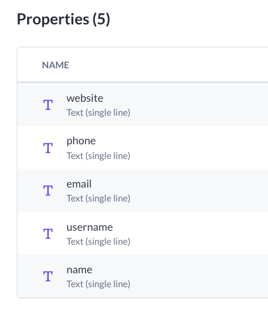
Task: Open the email property
Action: click(x=79, y=184)
